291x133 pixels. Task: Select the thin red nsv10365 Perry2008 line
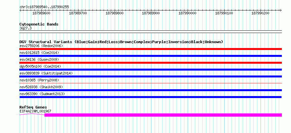150,83
